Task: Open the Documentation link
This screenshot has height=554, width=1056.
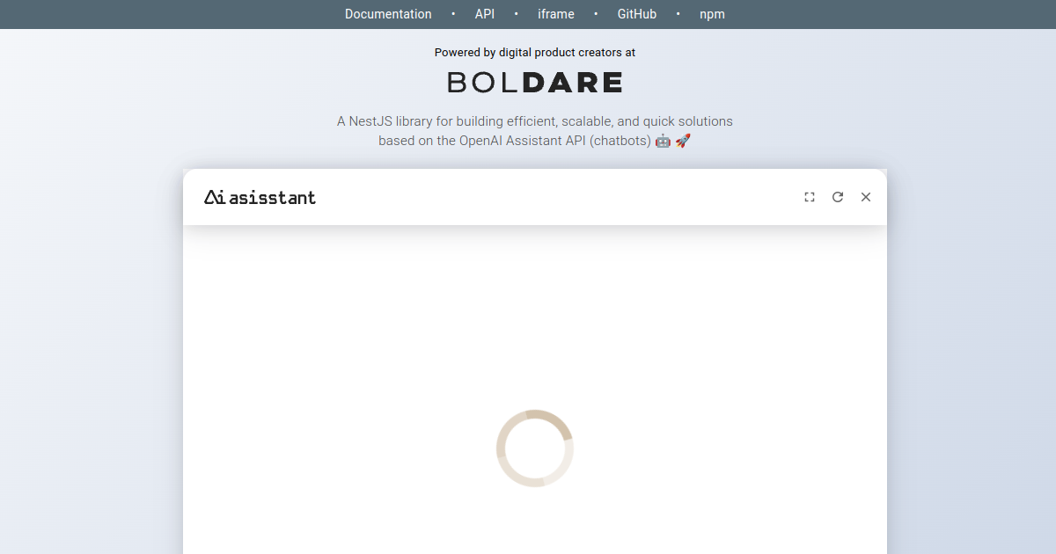Action: [x=388, y=14]
